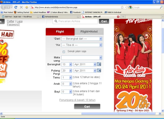Open calendar picker for Berangkat date
This screenshot has height=119, width=164.
point(99,64)
